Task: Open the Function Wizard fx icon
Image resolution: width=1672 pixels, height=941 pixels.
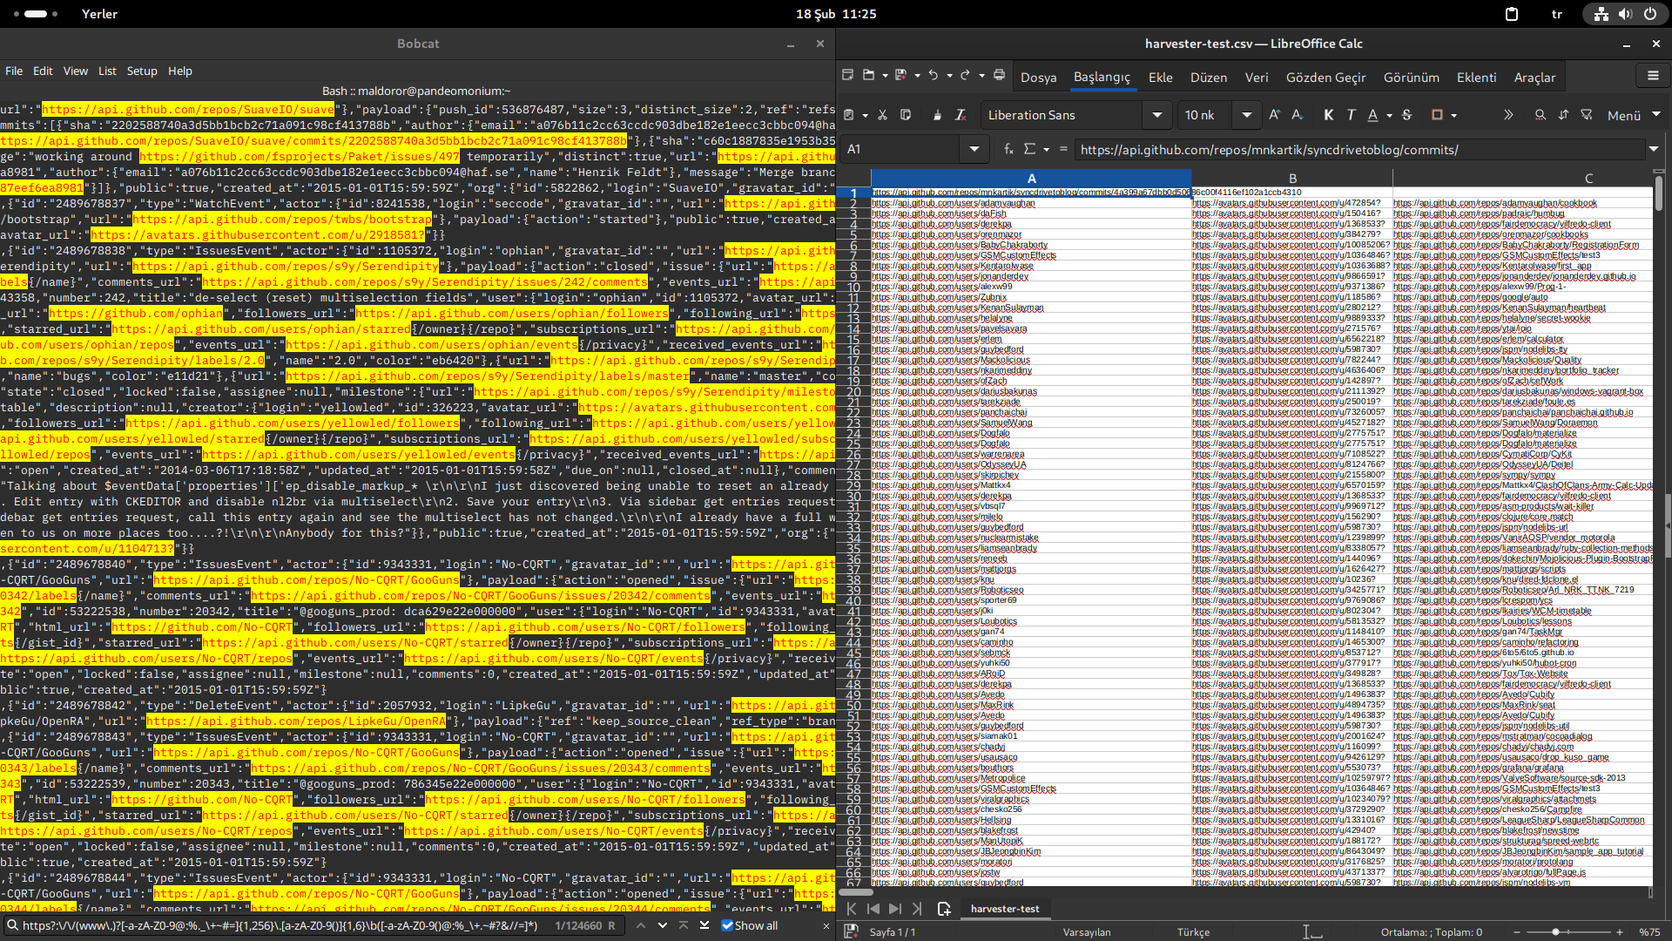Action: pyautogui.click(x=1008, y=149)
